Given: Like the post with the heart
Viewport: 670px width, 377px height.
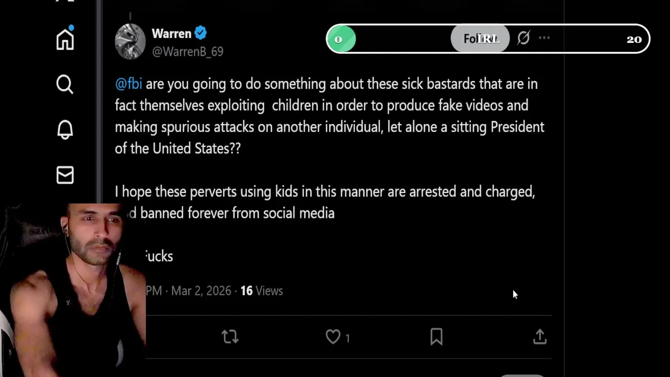Looking at the screenshot, I should click(333, 337).
